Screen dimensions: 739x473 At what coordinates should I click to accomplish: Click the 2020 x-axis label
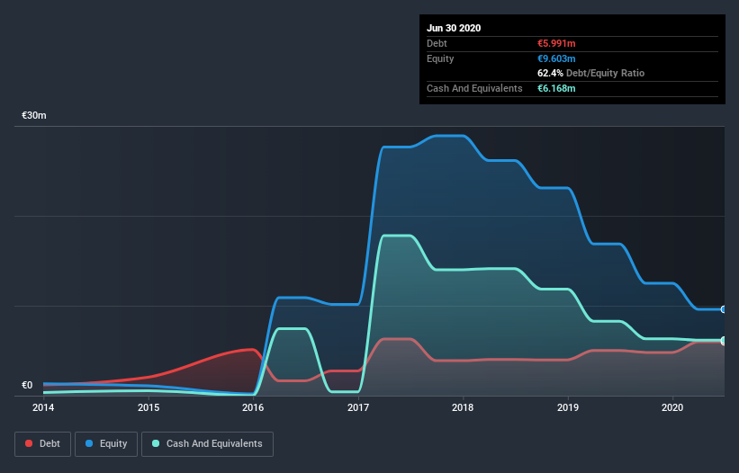point(672,407)
